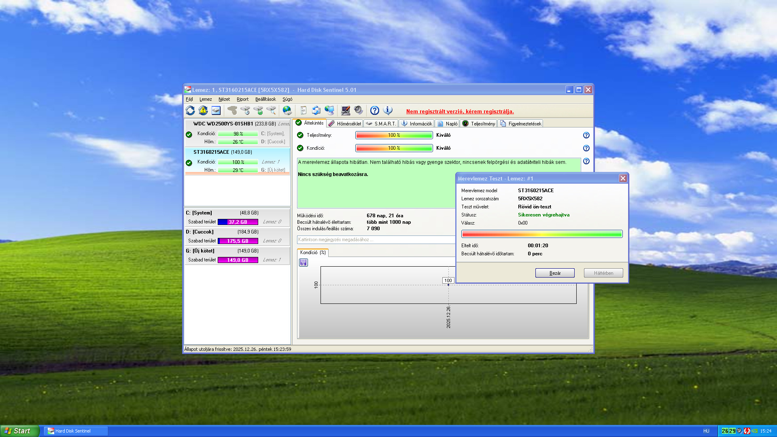Screen dimensions: 777x437
Task: Open the Lemez menu
Action: pyautogui.click(x=206, y=99)
